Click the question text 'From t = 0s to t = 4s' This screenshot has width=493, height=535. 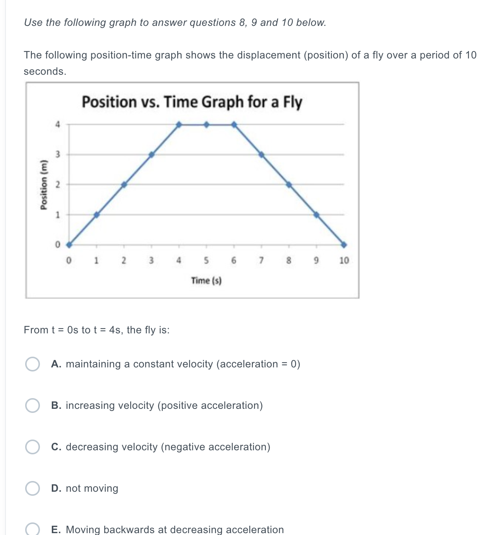point(96,330)
